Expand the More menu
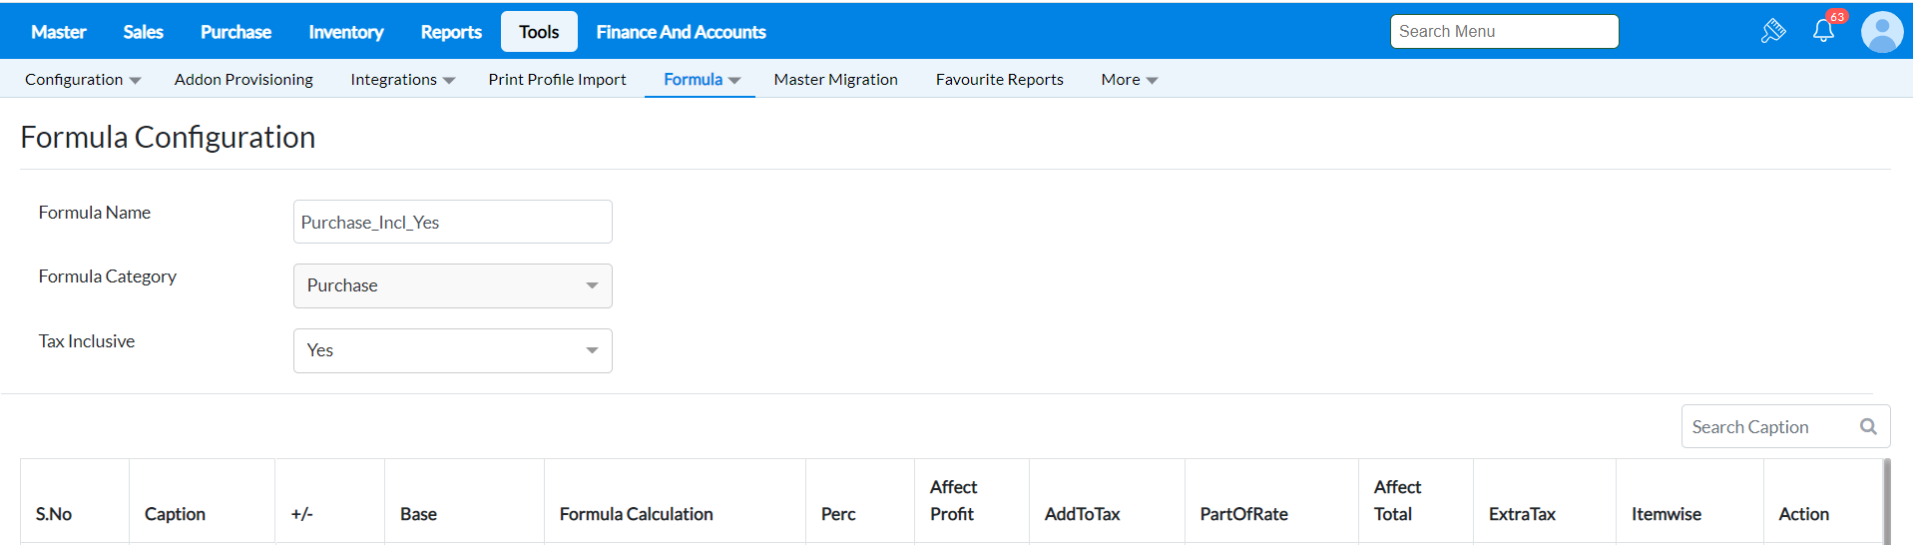This screenshot has height=545, width=1913. [1129, 79]
